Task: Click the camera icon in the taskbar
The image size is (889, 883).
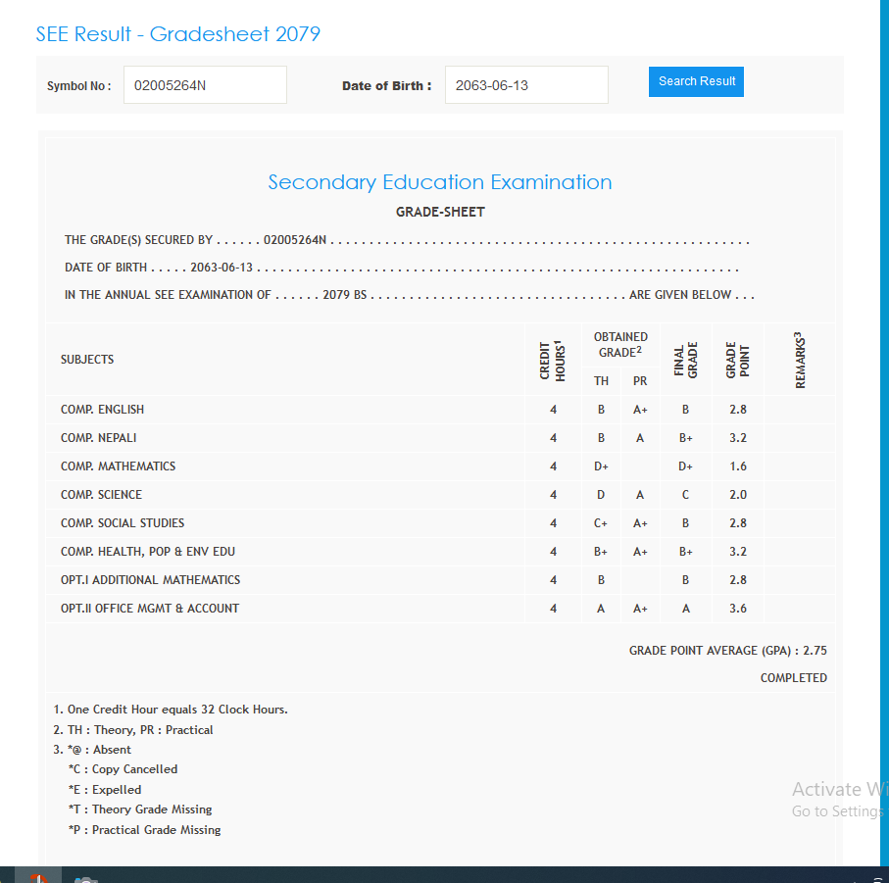Action: pos(85,878)
